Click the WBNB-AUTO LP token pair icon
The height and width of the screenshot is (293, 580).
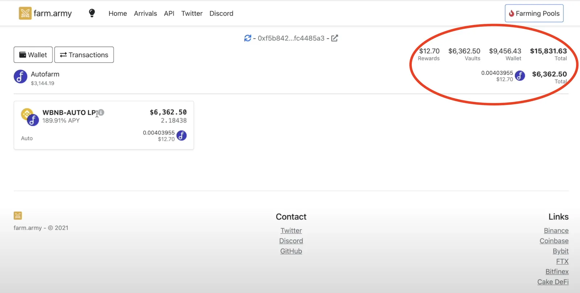[30, 117]
